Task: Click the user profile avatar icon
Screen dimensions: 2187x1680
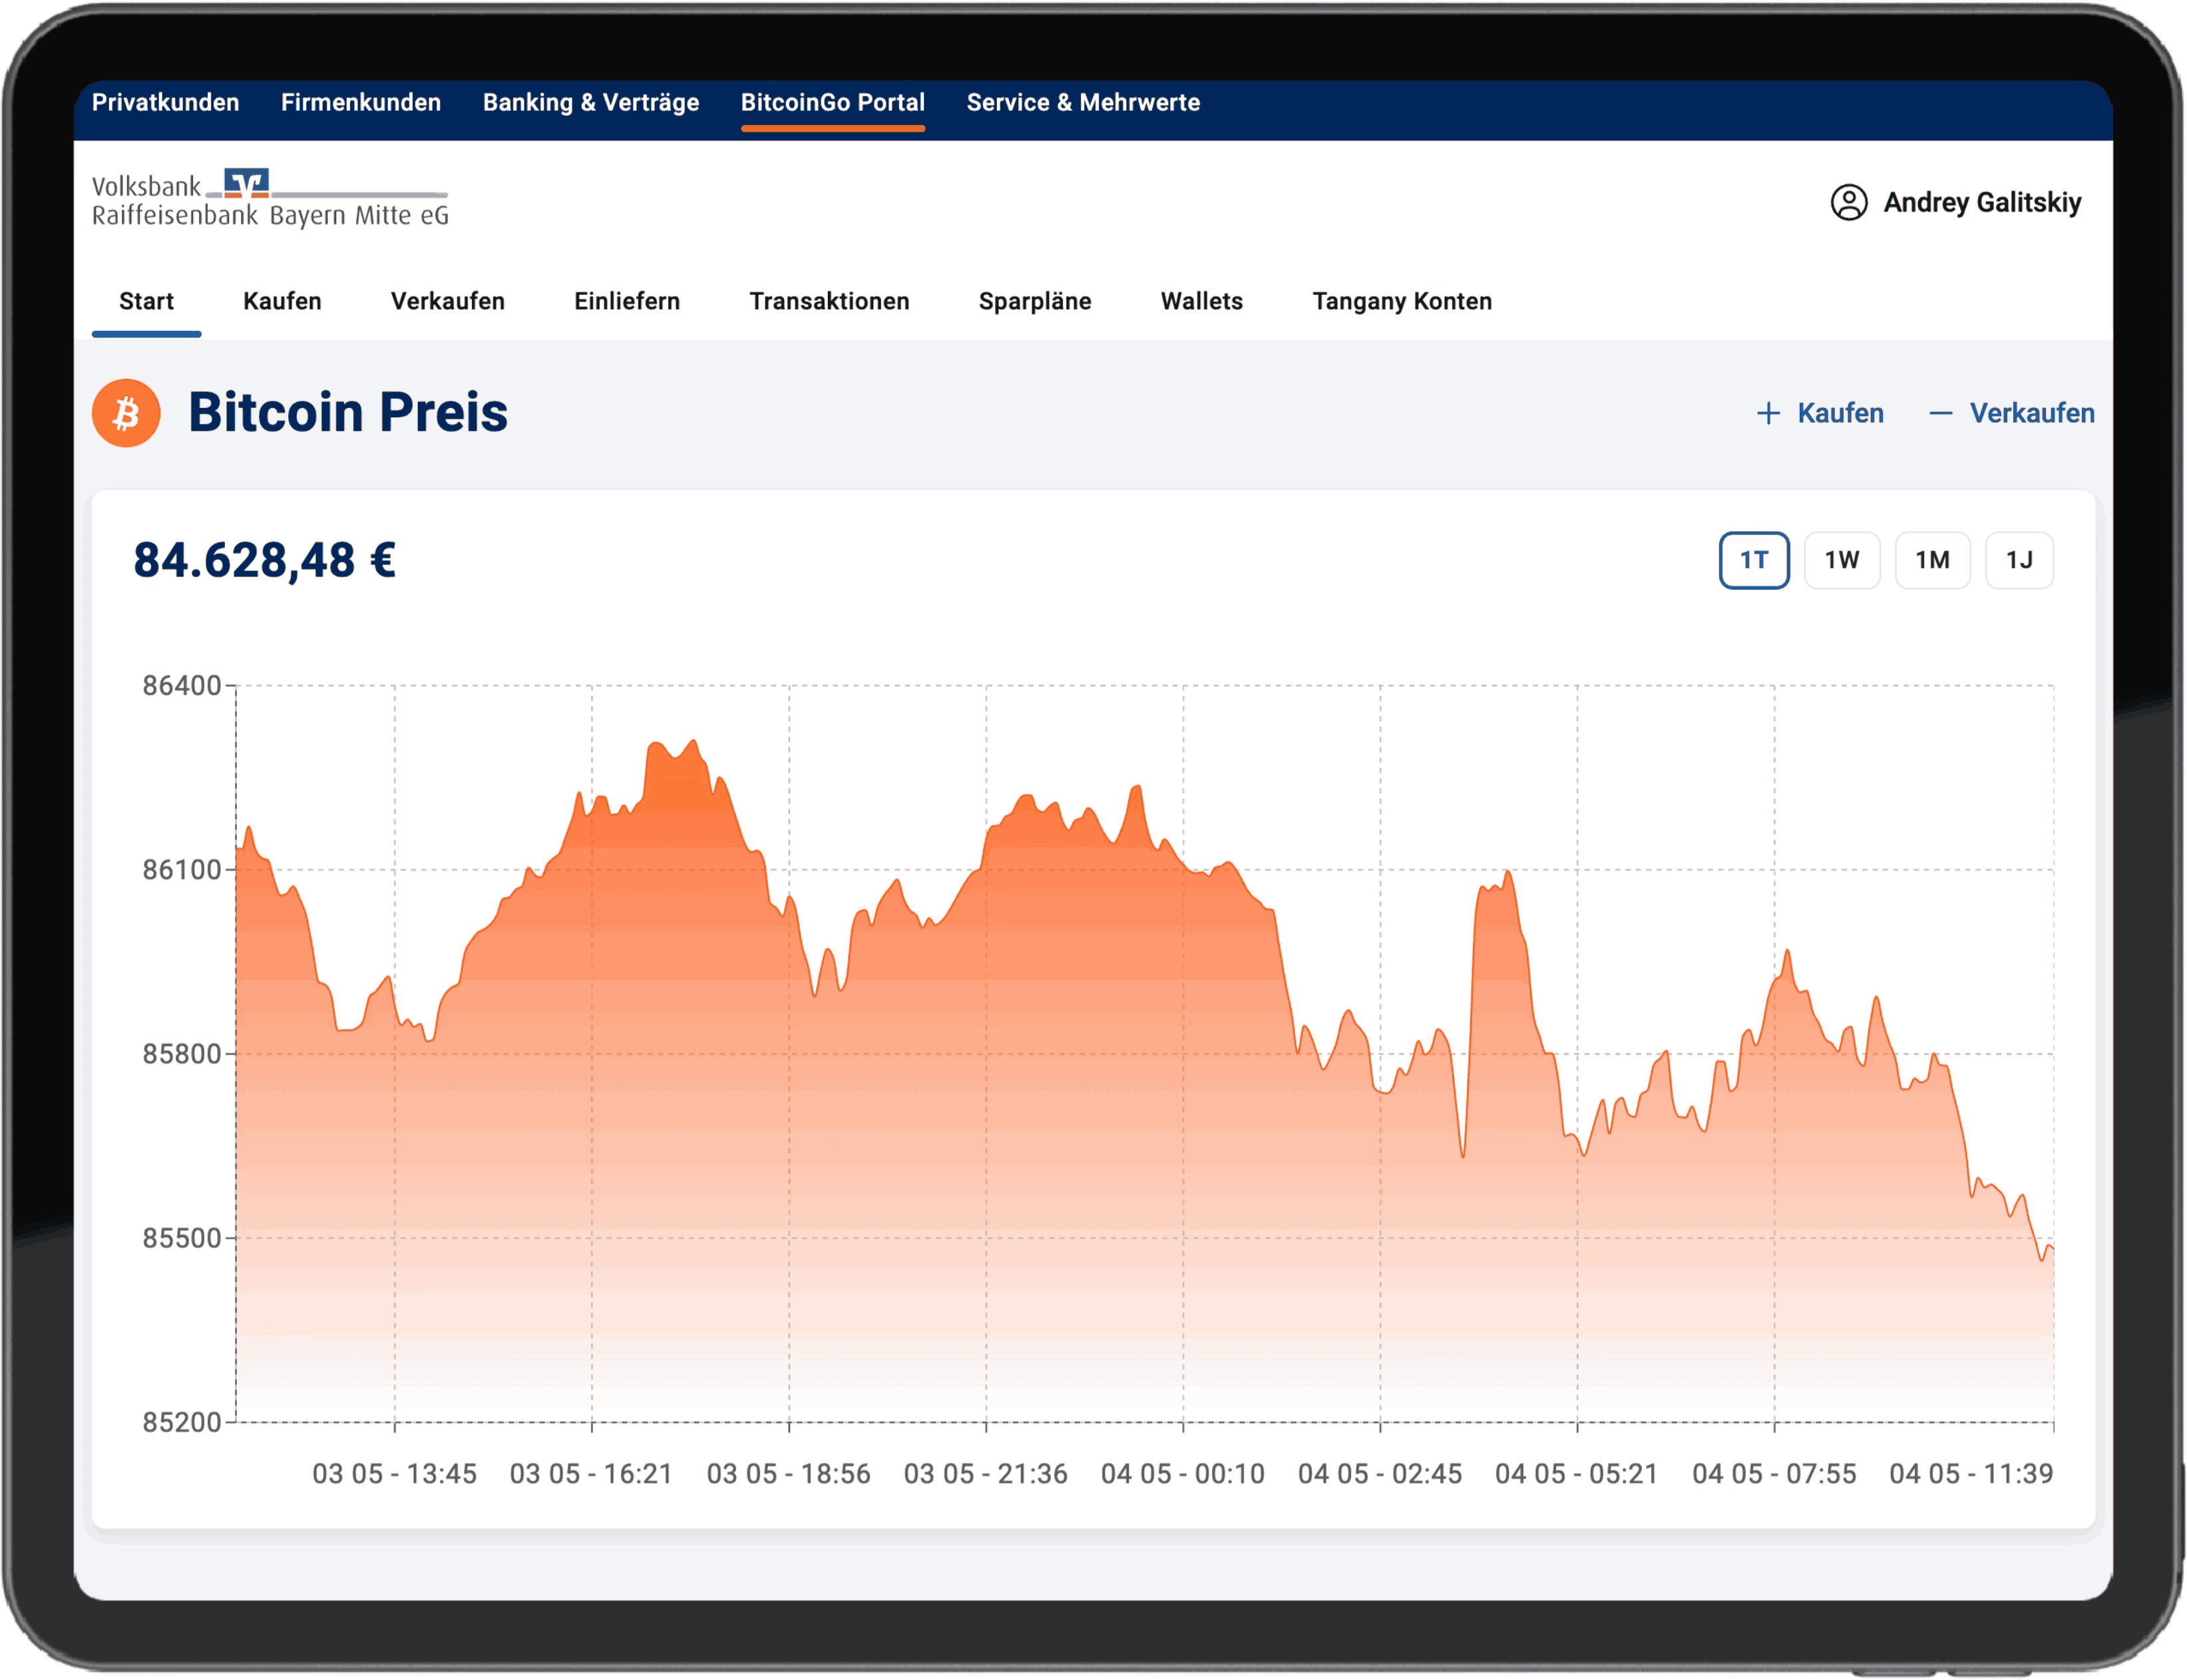Action: [x=1848, y=202]
